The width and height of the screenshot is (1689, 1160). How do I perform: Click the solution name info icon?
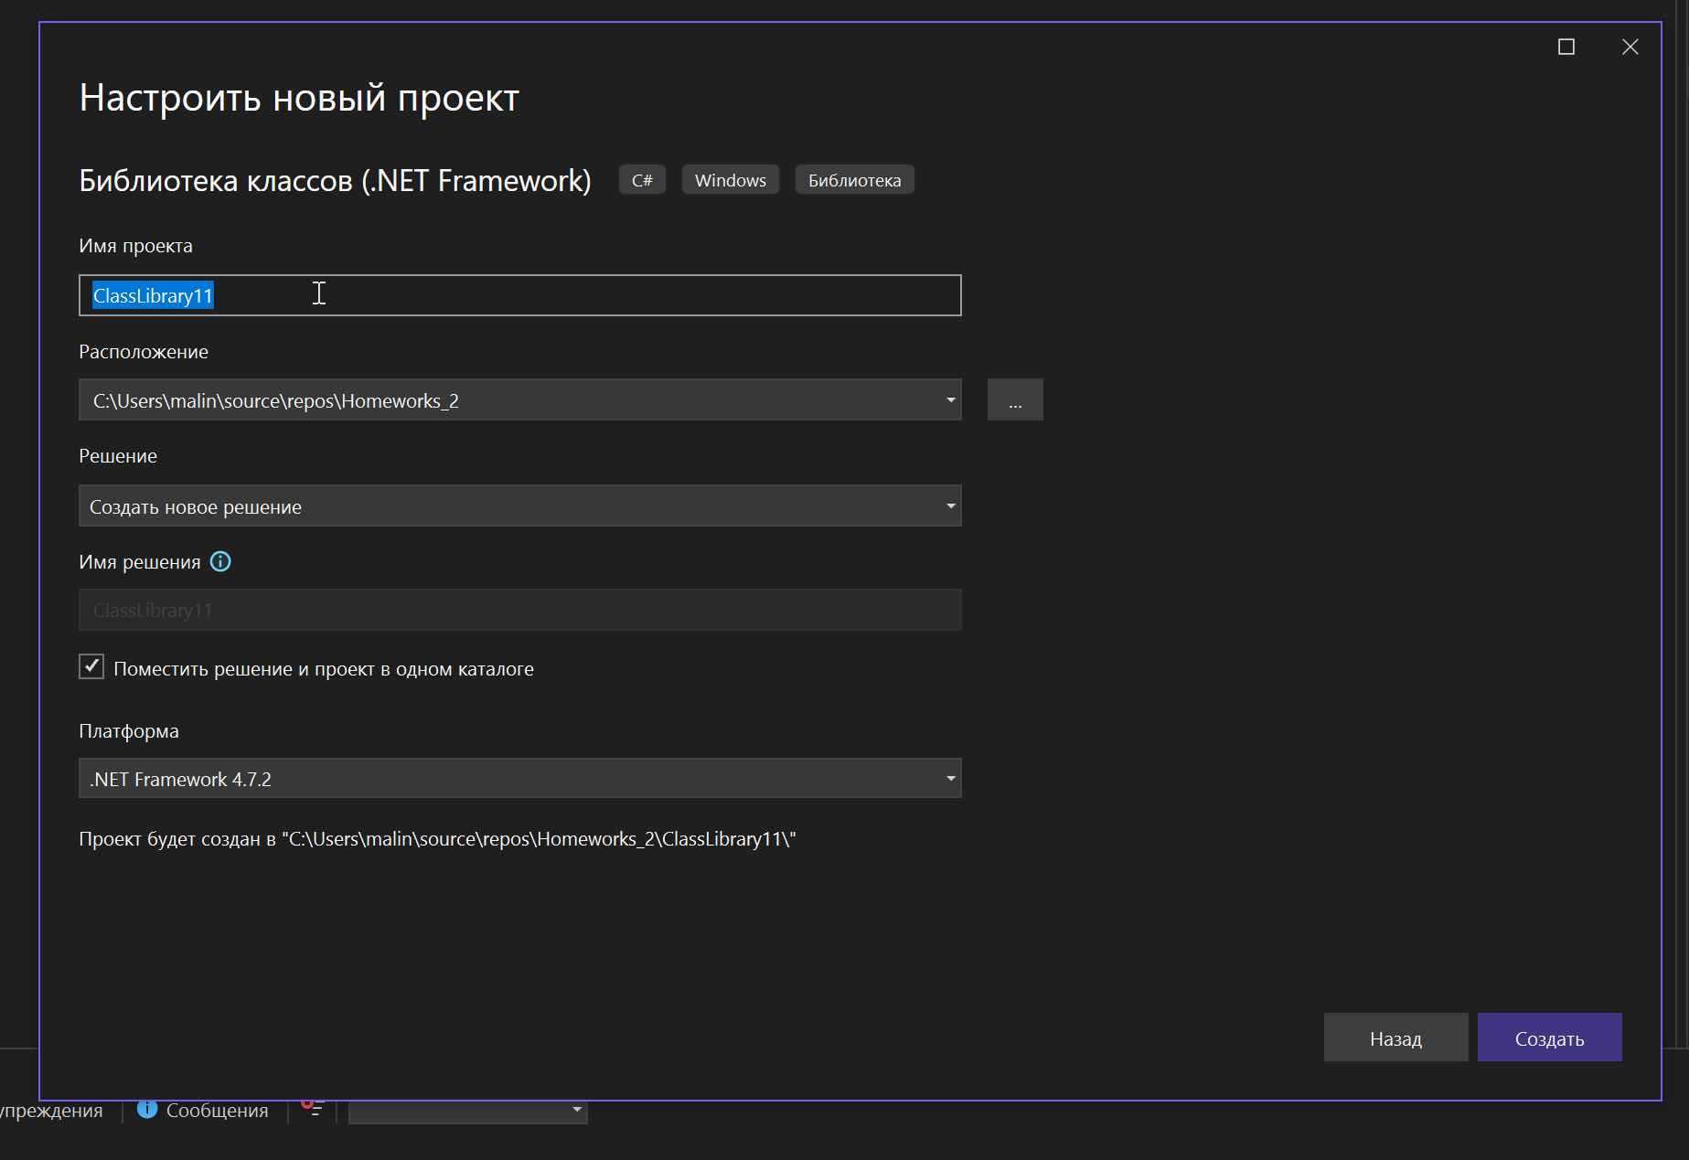220,561
